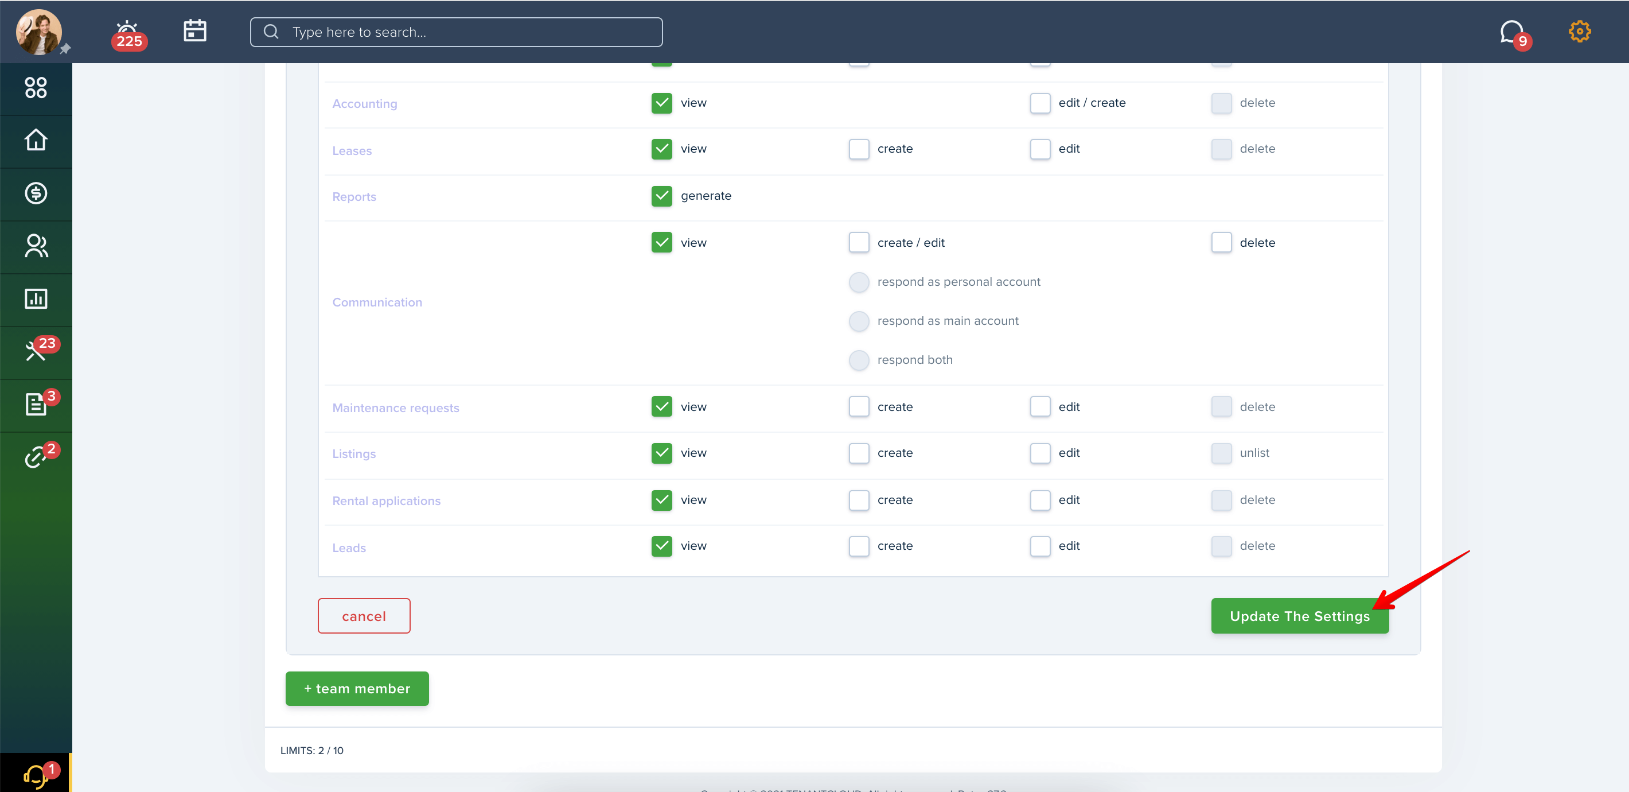
Task: Open the contacts people icon in sidebar
Action: click(x=36, y=246)
